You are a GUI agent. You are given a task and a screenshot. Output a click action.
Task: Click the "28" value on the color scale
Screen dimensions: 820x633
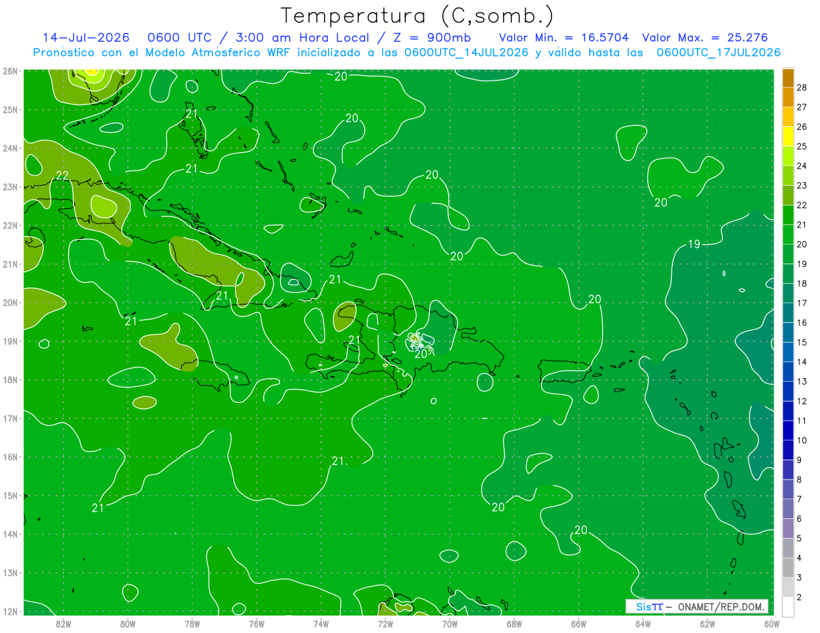[802, 87]
